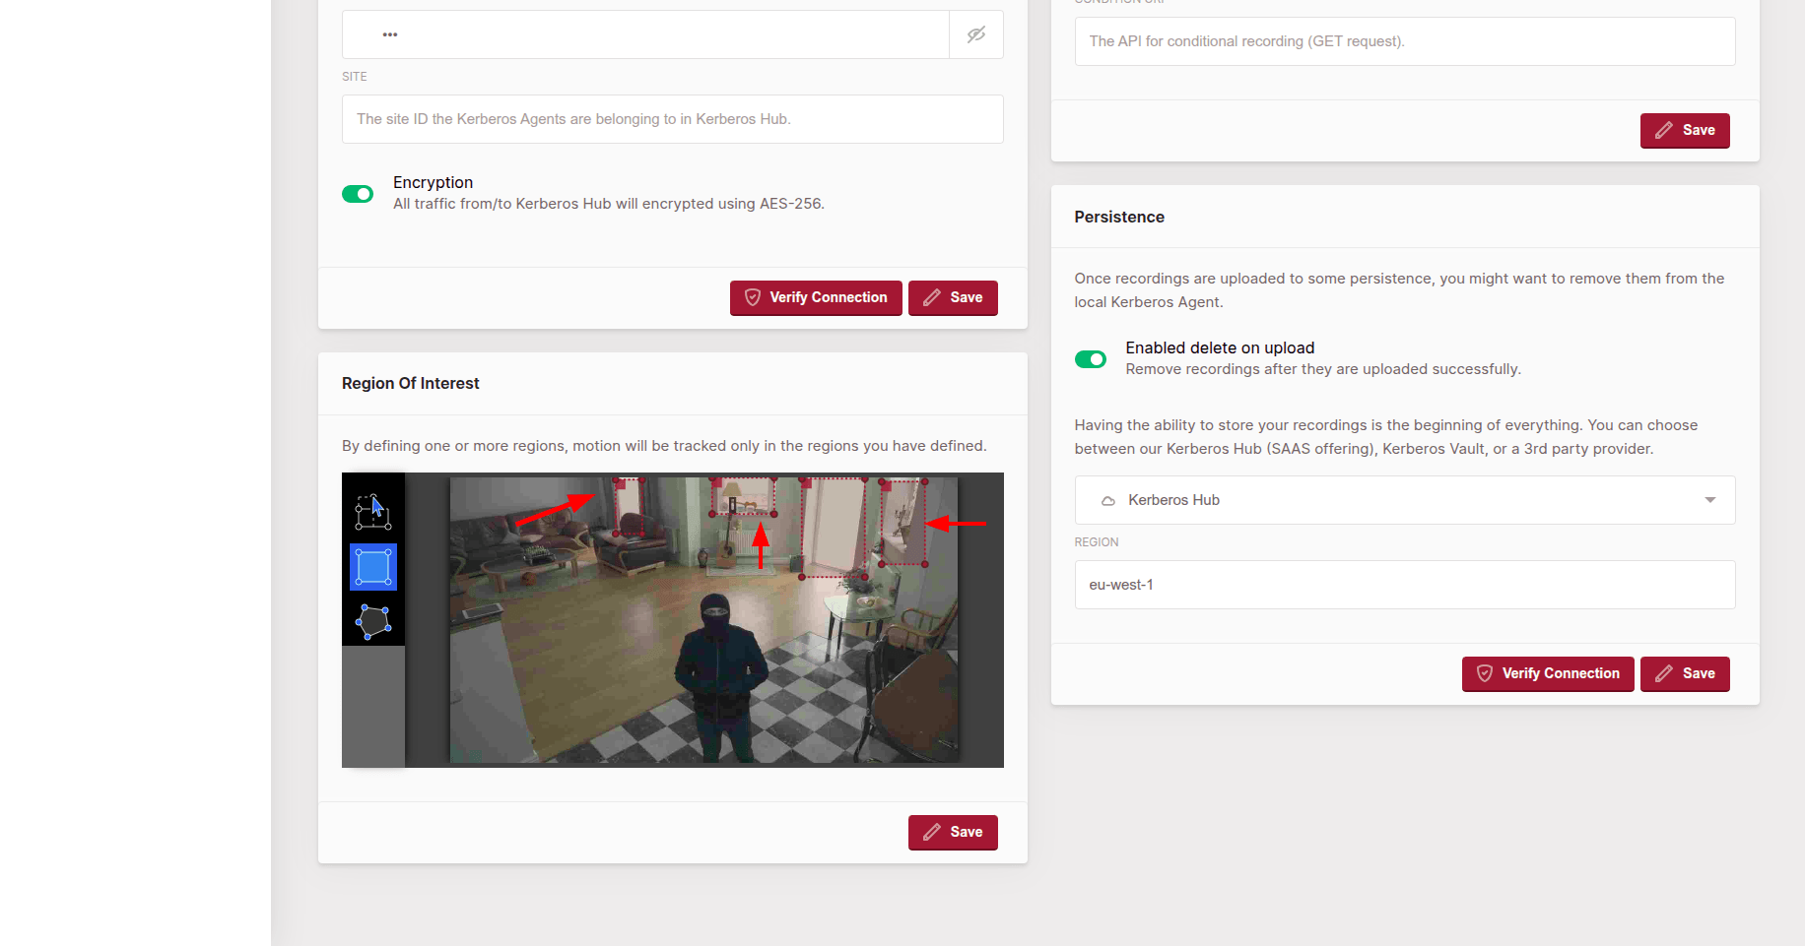This screenshot has width=1805, height=946.
Task: Verify Connection in the Encryption card
Action: click(816, 297)
